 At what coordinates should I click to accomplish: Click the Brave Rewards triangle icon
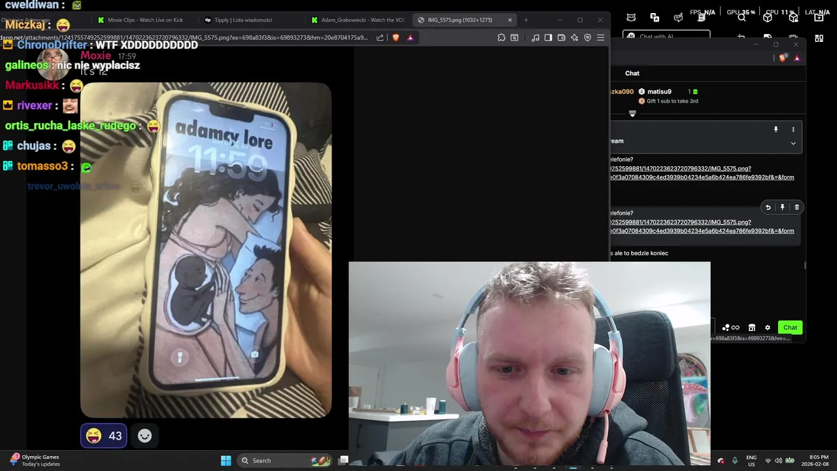point(410,37)
